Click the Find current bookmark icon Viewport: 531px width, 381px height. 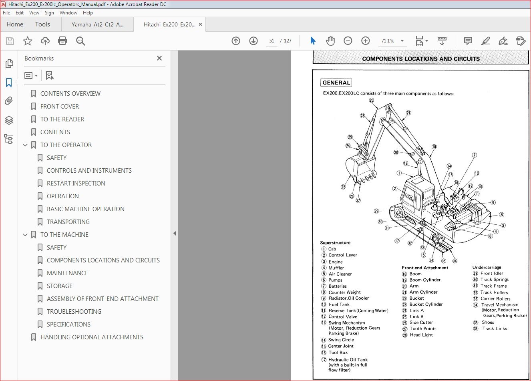pos(50,75)
